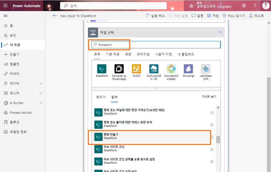Select the 기본 제공 tab
This screenshot has height=172, width=271.
113,54
